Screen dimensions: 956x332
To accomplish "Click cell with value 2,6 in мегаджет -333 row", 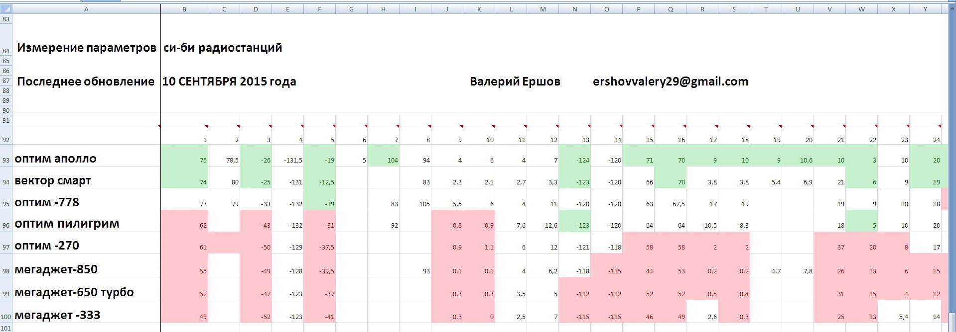I will point(702,312).
